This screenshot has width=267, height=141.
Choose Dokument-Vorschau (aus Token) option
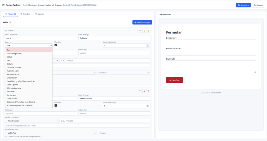point(29,102)
